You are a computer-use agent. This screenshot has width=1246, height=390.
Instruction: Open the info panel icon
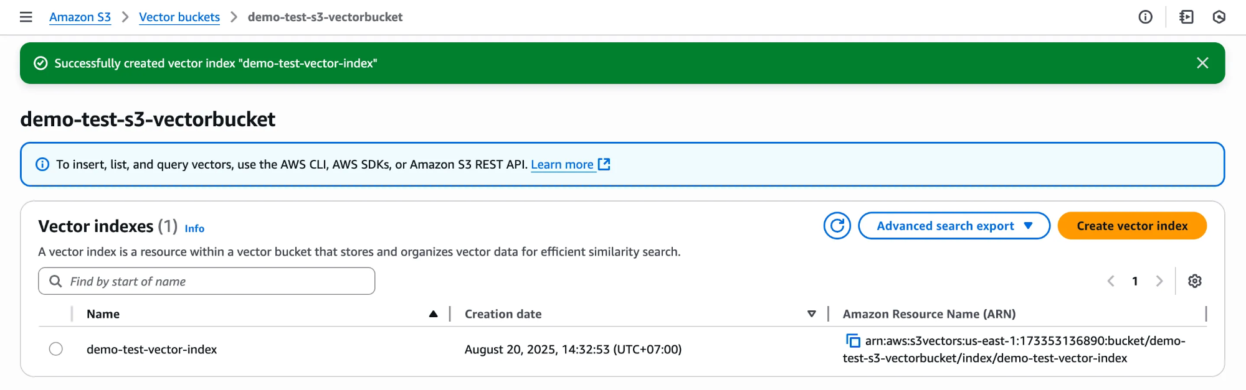pyautogui.click(x=1145, y=17)
